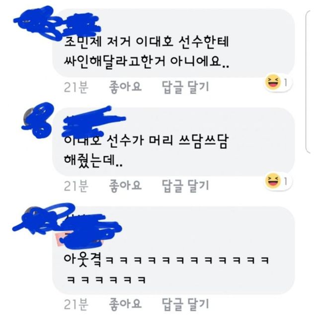Screen dimensions: 318x320
Task: Click the panel border at the right edge
Action: [x=308, y=82]
